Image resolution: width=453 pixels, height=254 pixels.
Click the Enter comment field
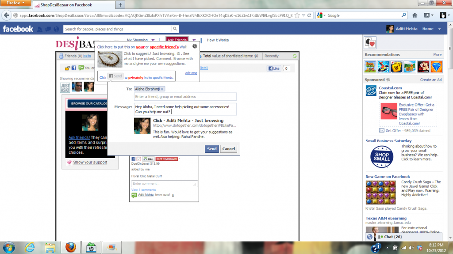coord(164,184)
